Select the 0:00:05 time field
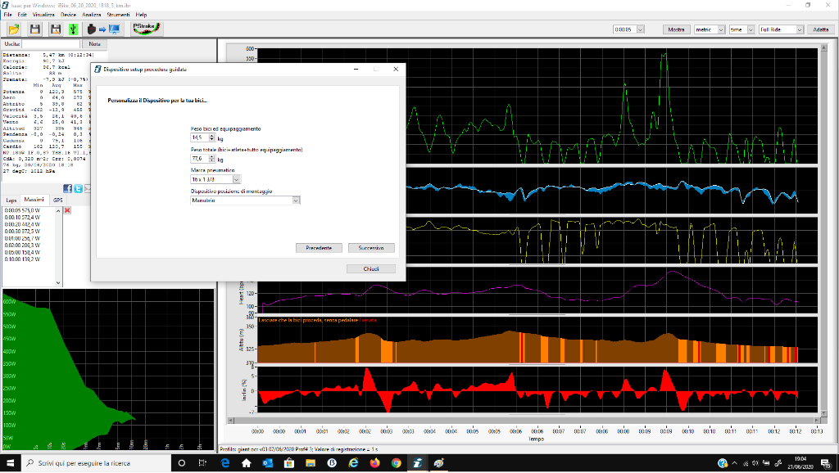 coord(624,29)
